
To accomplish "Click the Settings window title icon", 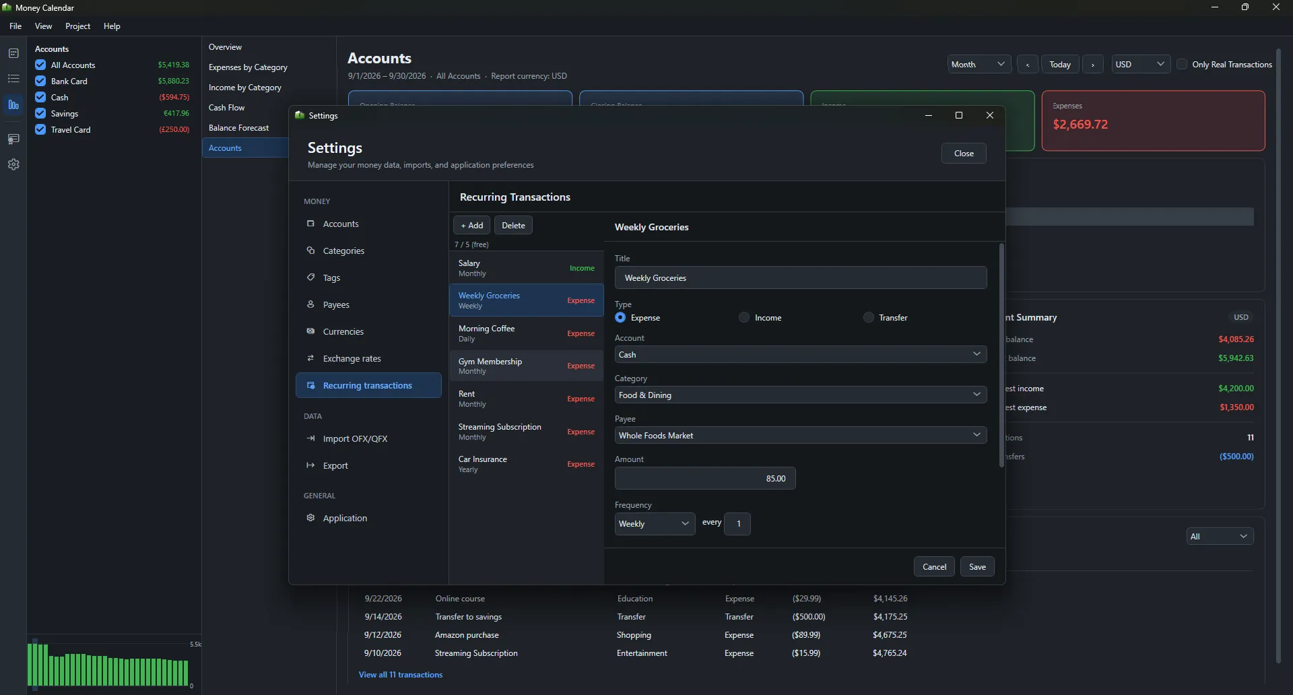I will [x=300, y=115].
